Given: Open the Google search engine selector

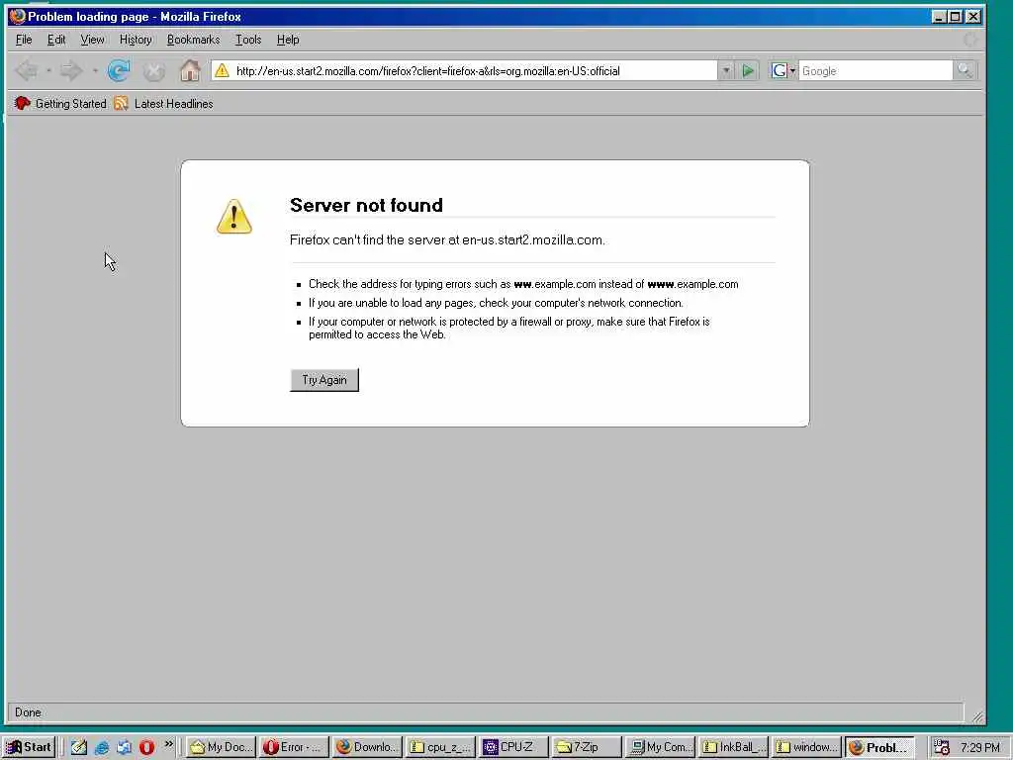Looking at the screenshot, I should [x=783, y=70].
